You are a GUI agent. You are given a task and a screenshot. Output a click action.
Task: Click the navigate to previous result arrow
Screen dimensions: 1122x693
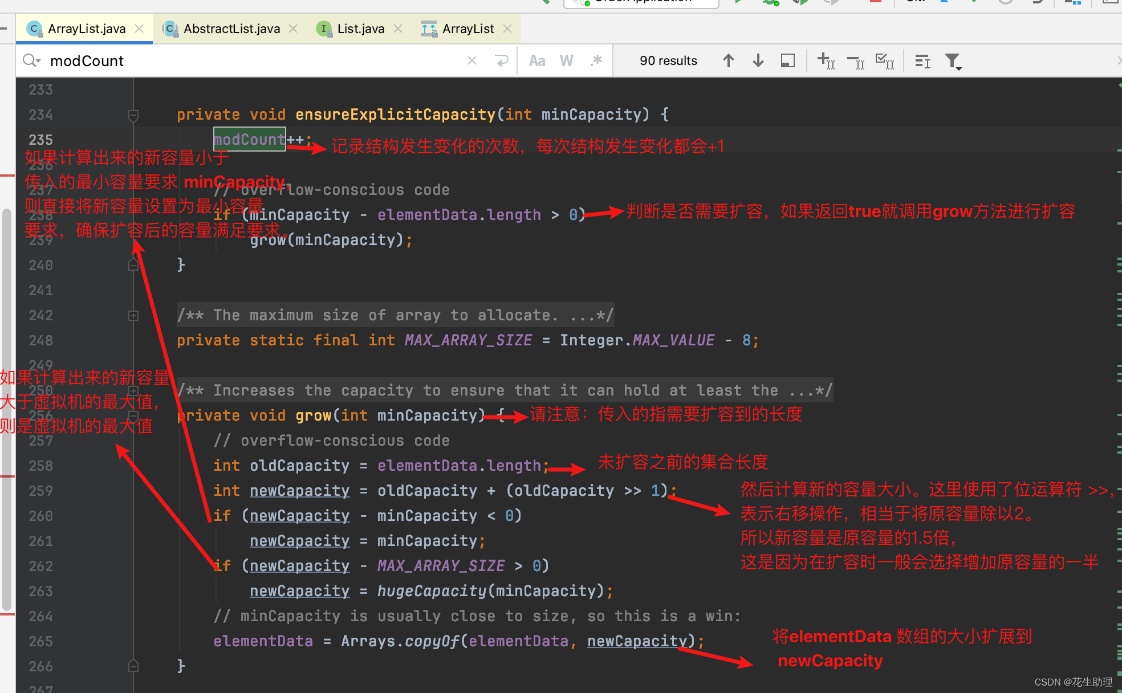coord(727,62)
